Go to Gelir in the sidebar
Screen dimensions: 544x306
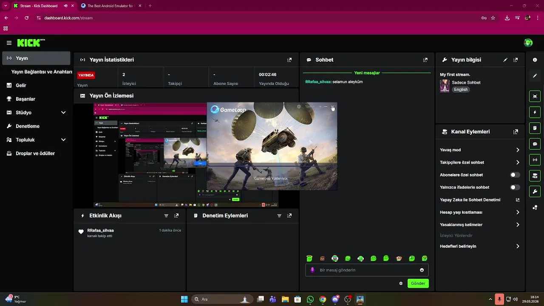coord(36,85)
